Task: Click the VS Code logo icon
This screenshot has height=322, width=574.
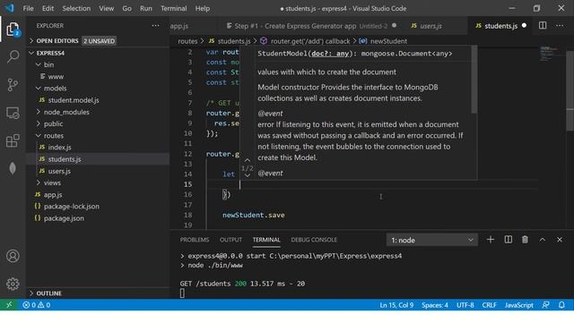Action: [x=9, y=8]
